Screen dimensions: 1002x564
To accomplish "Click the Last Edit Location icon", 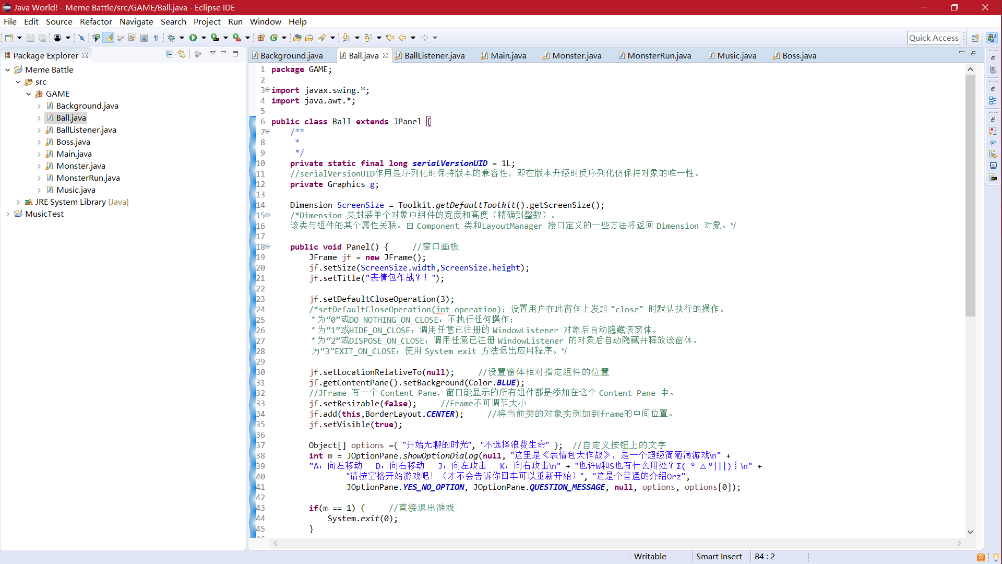I will [390, 38].
